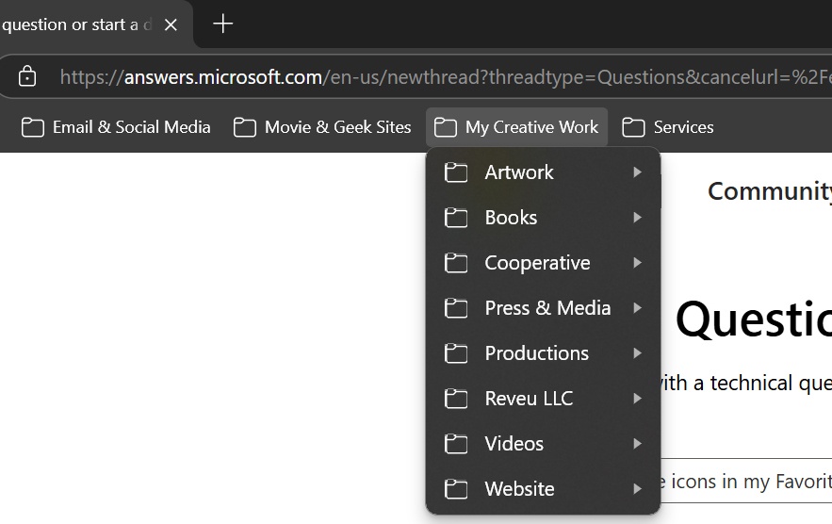This screenshot has width=832, height=524.
Task: Expand Press & Media submenu arrow
Action: point(637,308)
